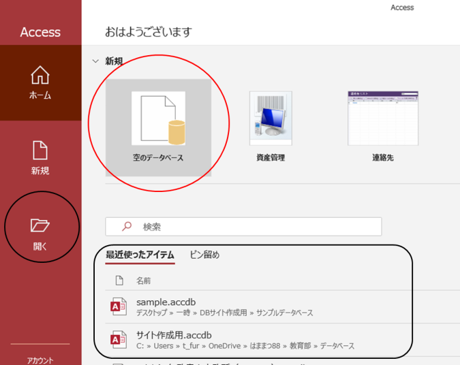Image resolution: width=460 pixels, height=365 pixels.
Task: Open アカウント in the sidebar
Action: click(40, 360)
